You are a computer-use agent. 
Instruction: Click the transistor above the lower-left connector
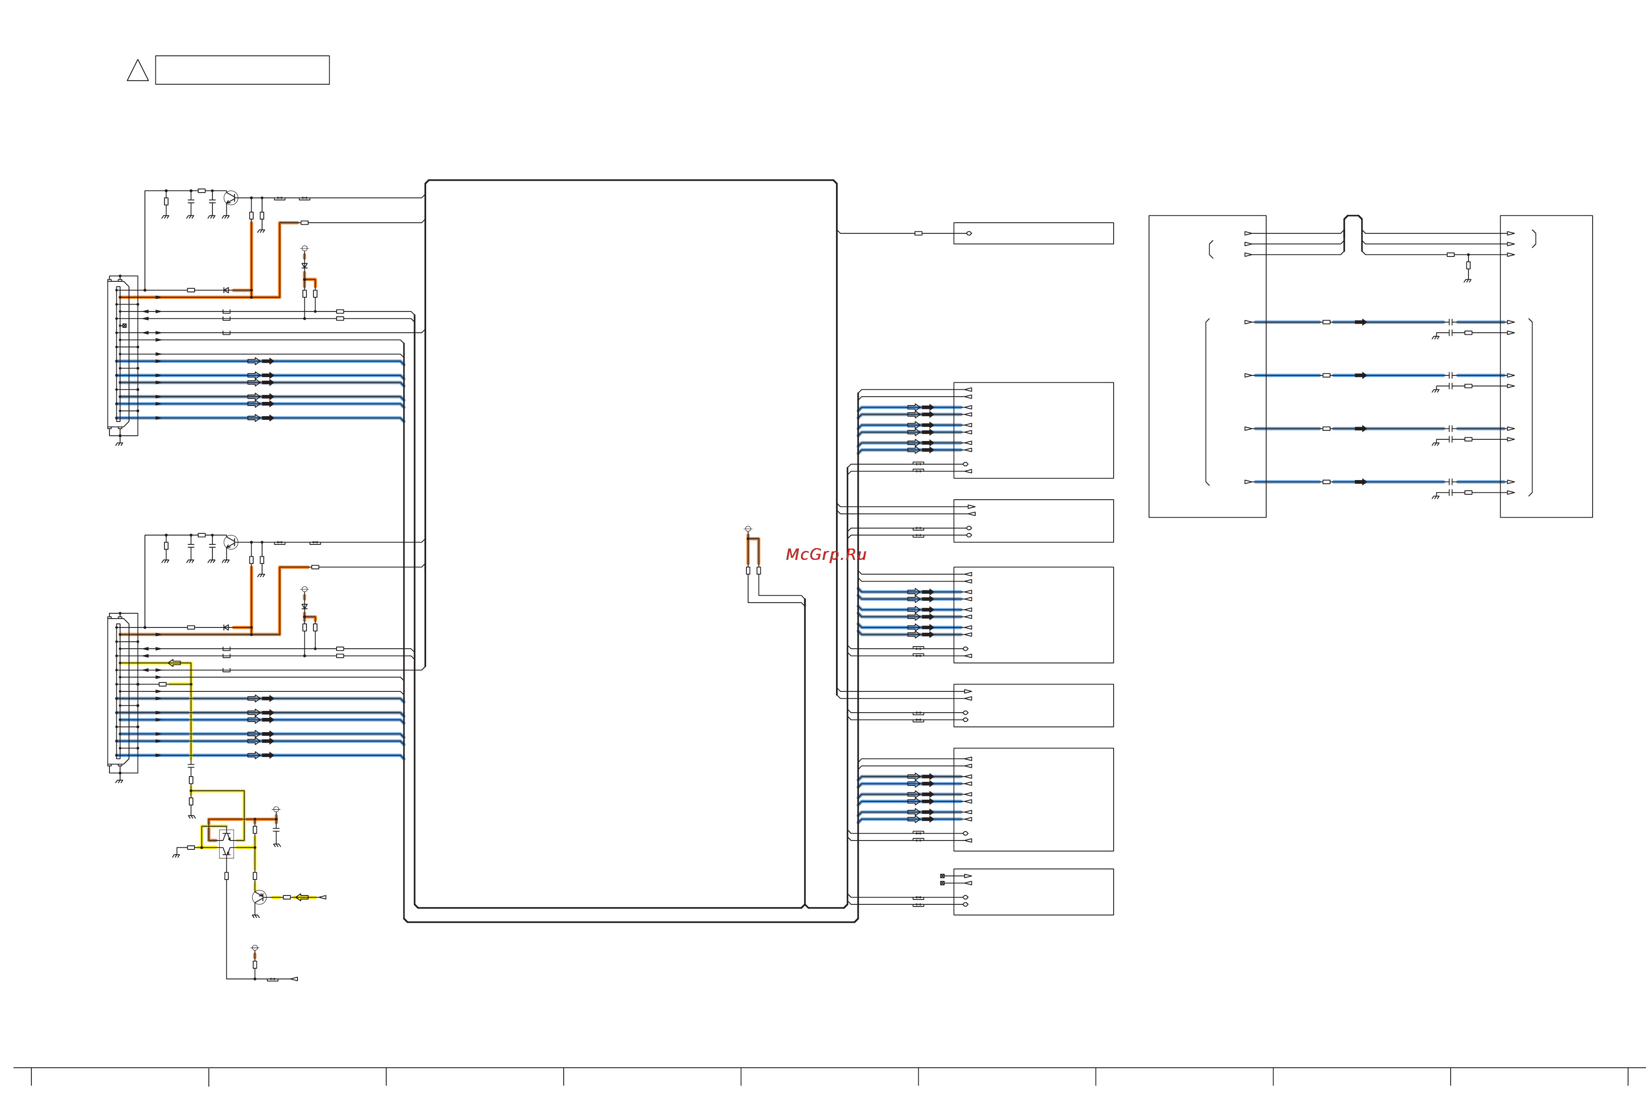click(231, 542)
